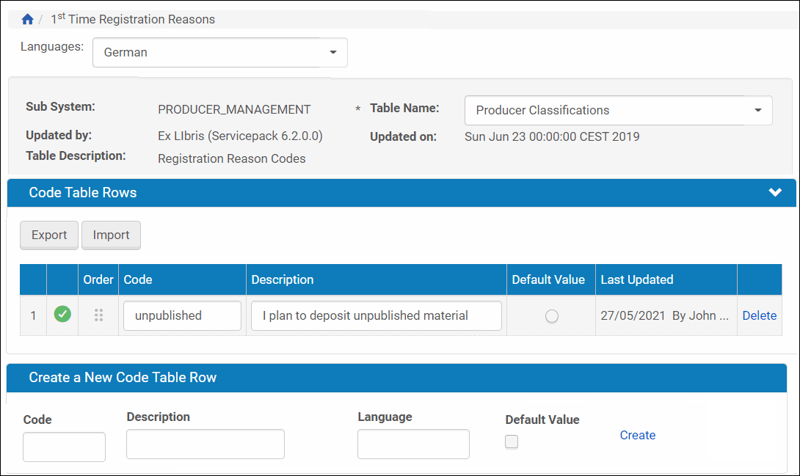Delete the unpublished code row
Viewport: 800px width, 476px height.
click(x=759, y=315)
